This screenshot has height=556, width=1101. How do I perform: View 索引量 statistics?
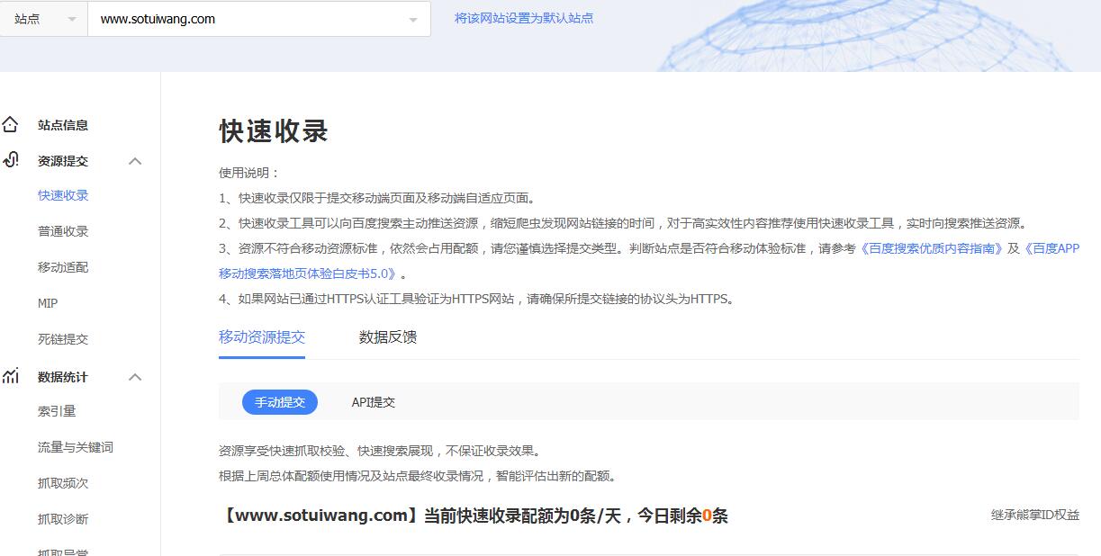(57, 411)
